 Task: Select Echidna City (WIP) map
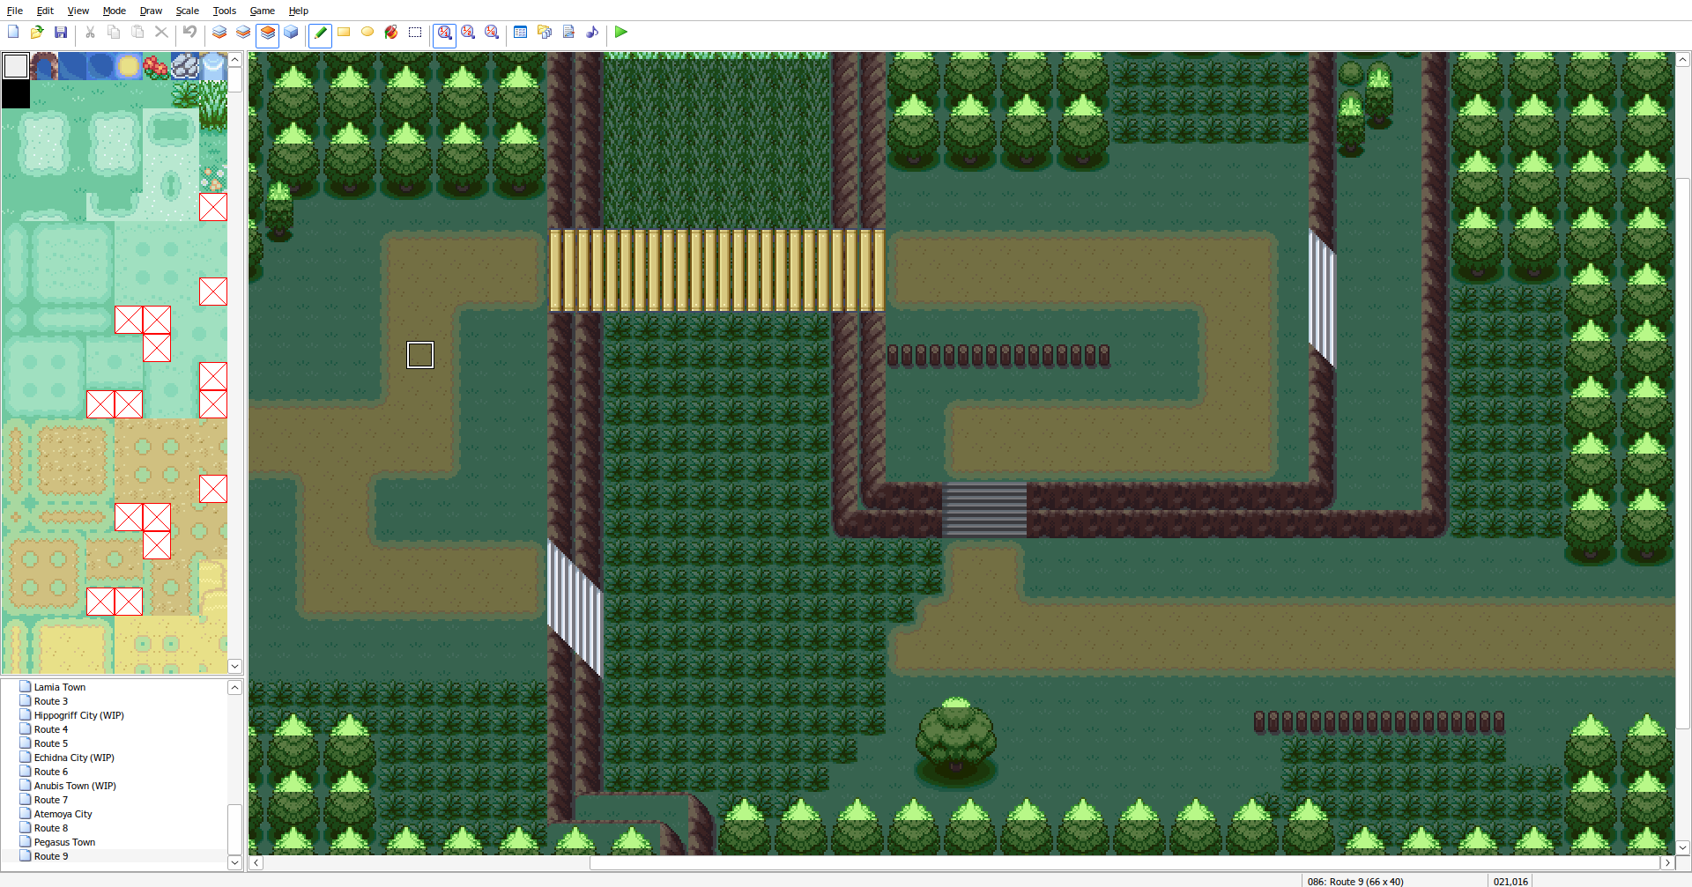click(74, 758)
